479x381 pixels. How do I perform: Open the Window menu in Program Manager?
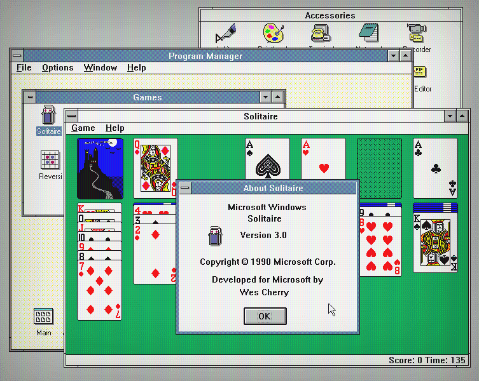pos(101,68)
